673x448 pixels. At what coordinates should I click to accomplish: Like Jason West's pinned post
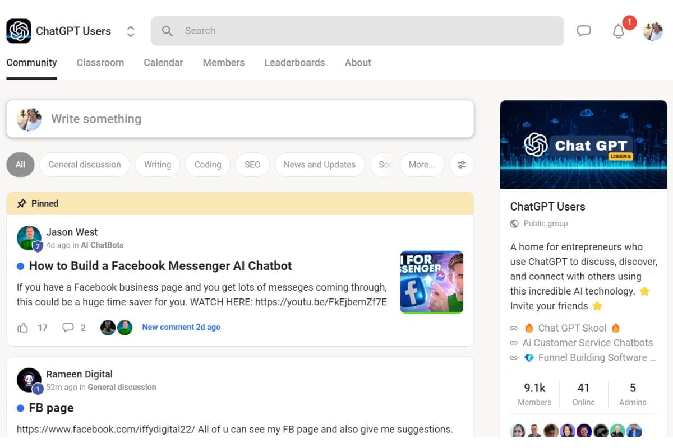tap(23, 328)
